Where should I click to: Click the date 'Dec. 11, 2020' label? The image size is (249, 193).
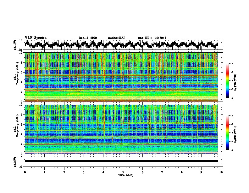coord(88,38)
